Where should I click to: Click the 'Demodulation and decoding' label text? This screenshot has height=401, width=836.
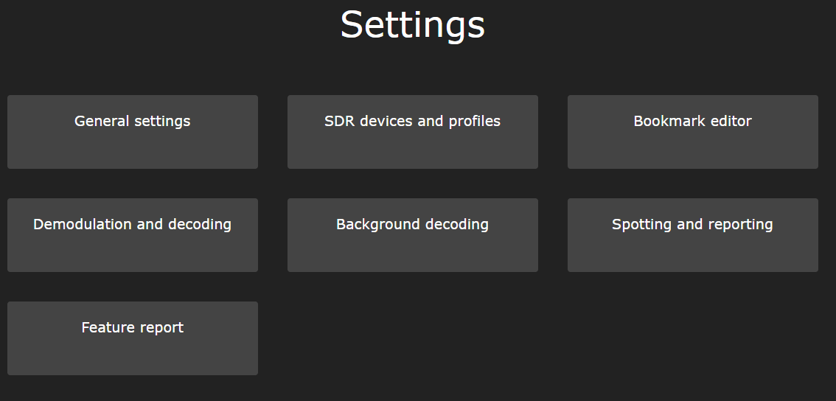tap(132, 225)
